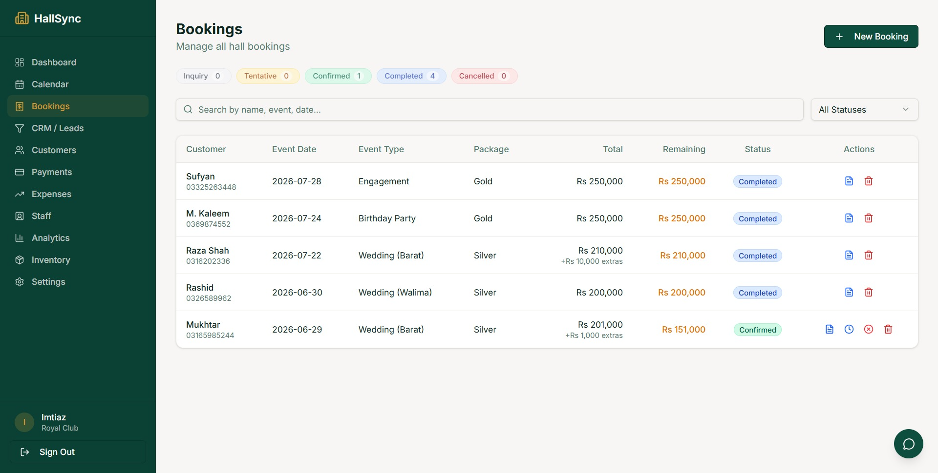The height and width of the screenshot is (473, 938).
Task: Focus the search by name field
Action: click(x=490, y=110)
